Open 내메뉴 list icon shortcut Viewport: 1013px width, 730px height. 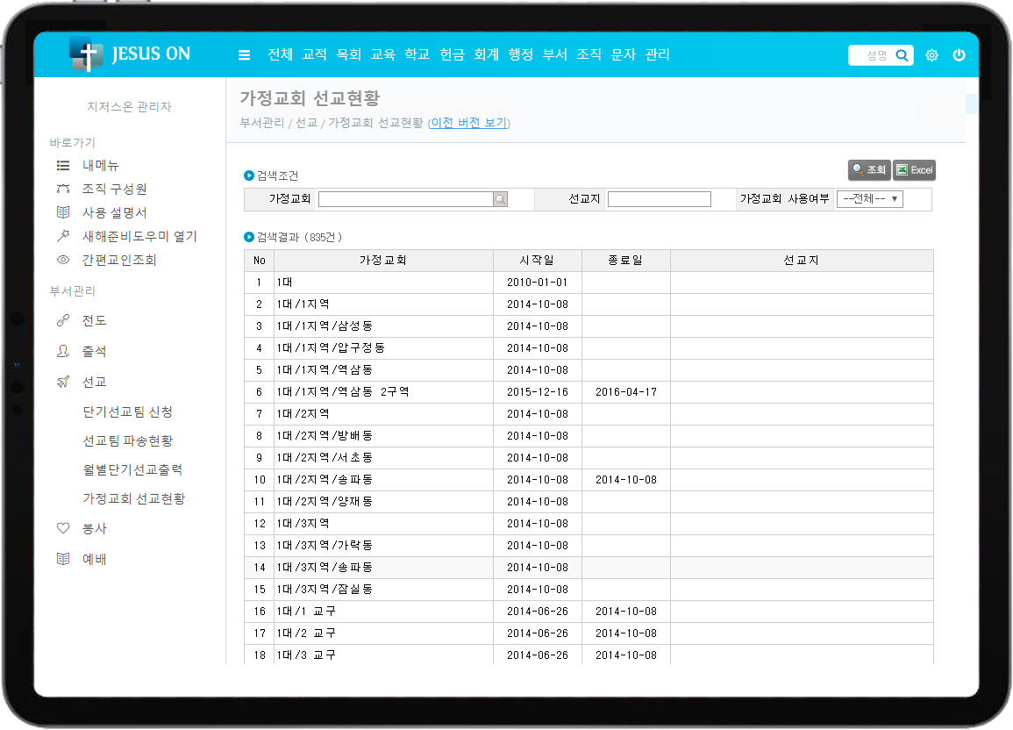point(62,165)
